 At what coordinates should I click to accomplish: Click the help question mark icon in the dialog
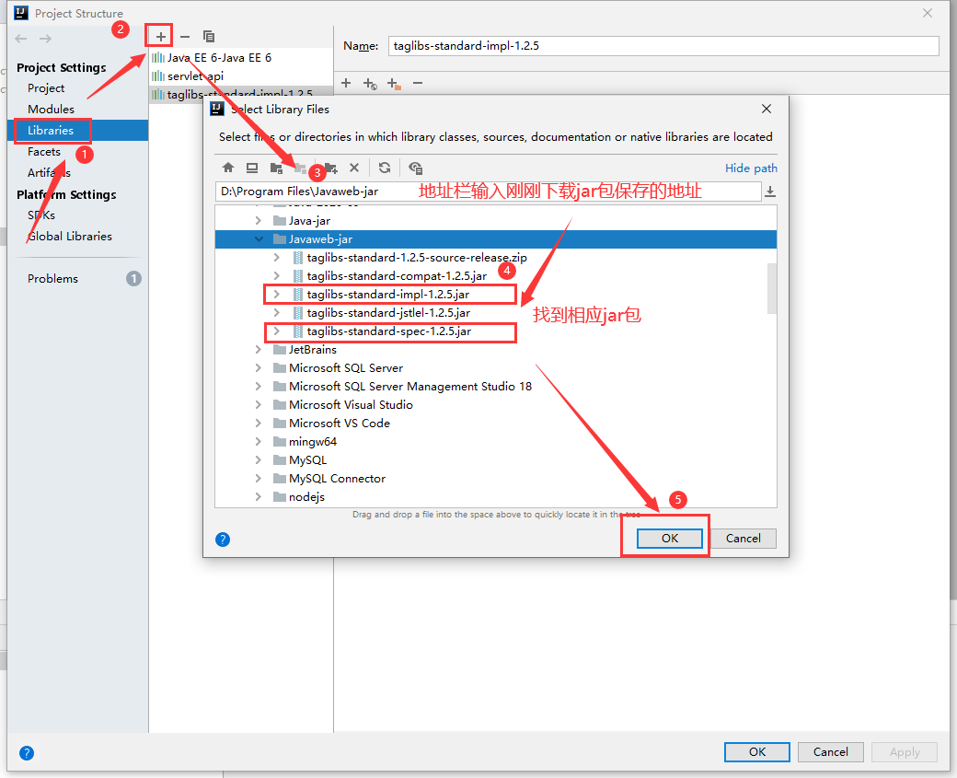(x=222, y=540)
